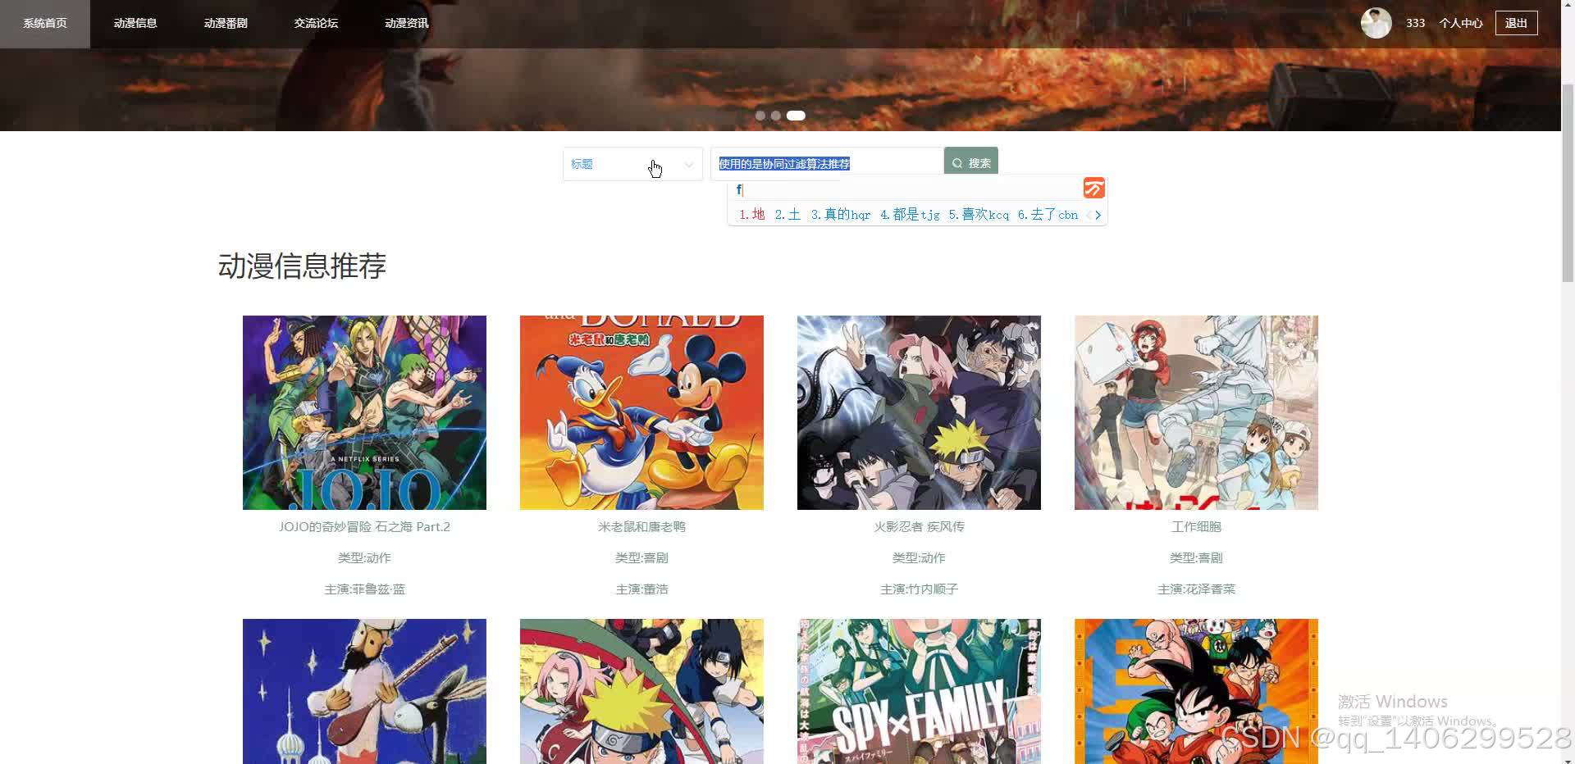The height and width of the screenshot is (764, 1575).
Task: Click 类型:喜剧 under 工作细胞
Action: (x=1196, y=558)
